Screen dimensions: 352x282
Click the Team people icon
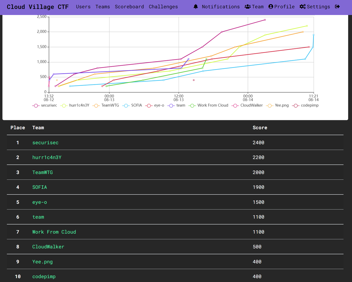pyautogui.click(x=248, y=6)
